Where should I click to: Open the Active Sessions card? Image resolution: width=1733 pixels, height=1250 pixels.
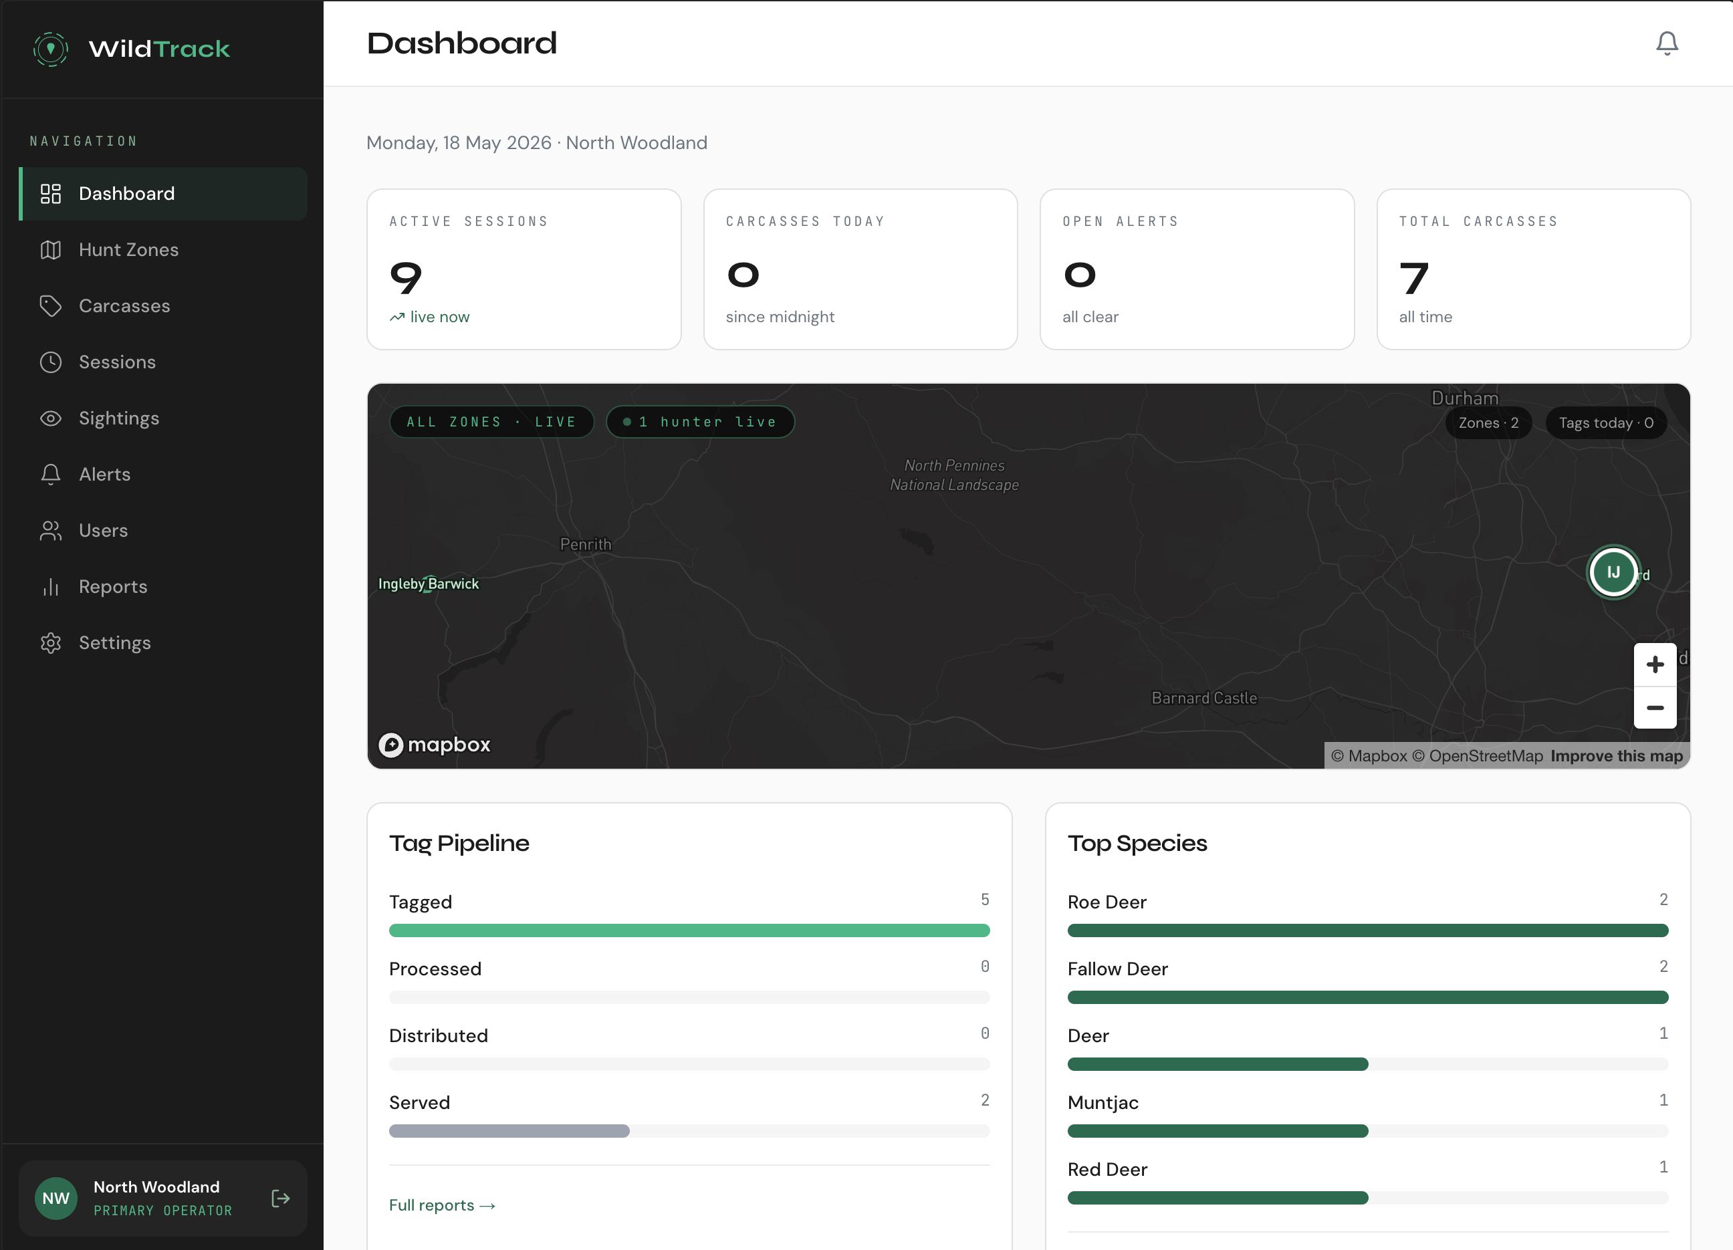[x=524, y=269]
